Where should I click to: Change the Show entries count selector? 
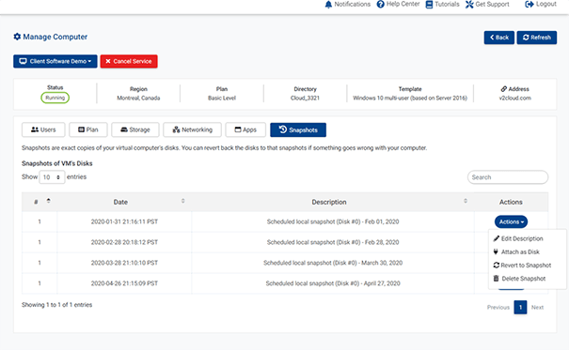(x=52, y=177)
